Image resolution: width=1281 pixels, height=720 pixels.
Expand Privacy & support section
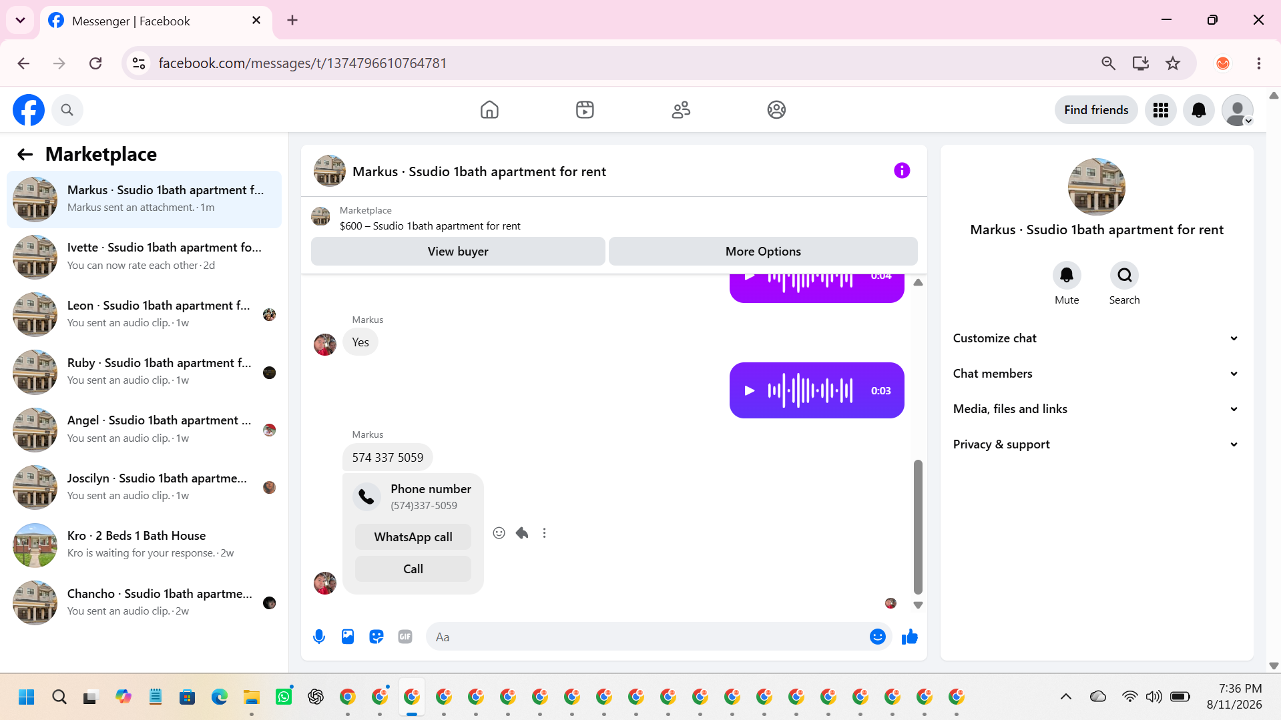coord(1096,444)
